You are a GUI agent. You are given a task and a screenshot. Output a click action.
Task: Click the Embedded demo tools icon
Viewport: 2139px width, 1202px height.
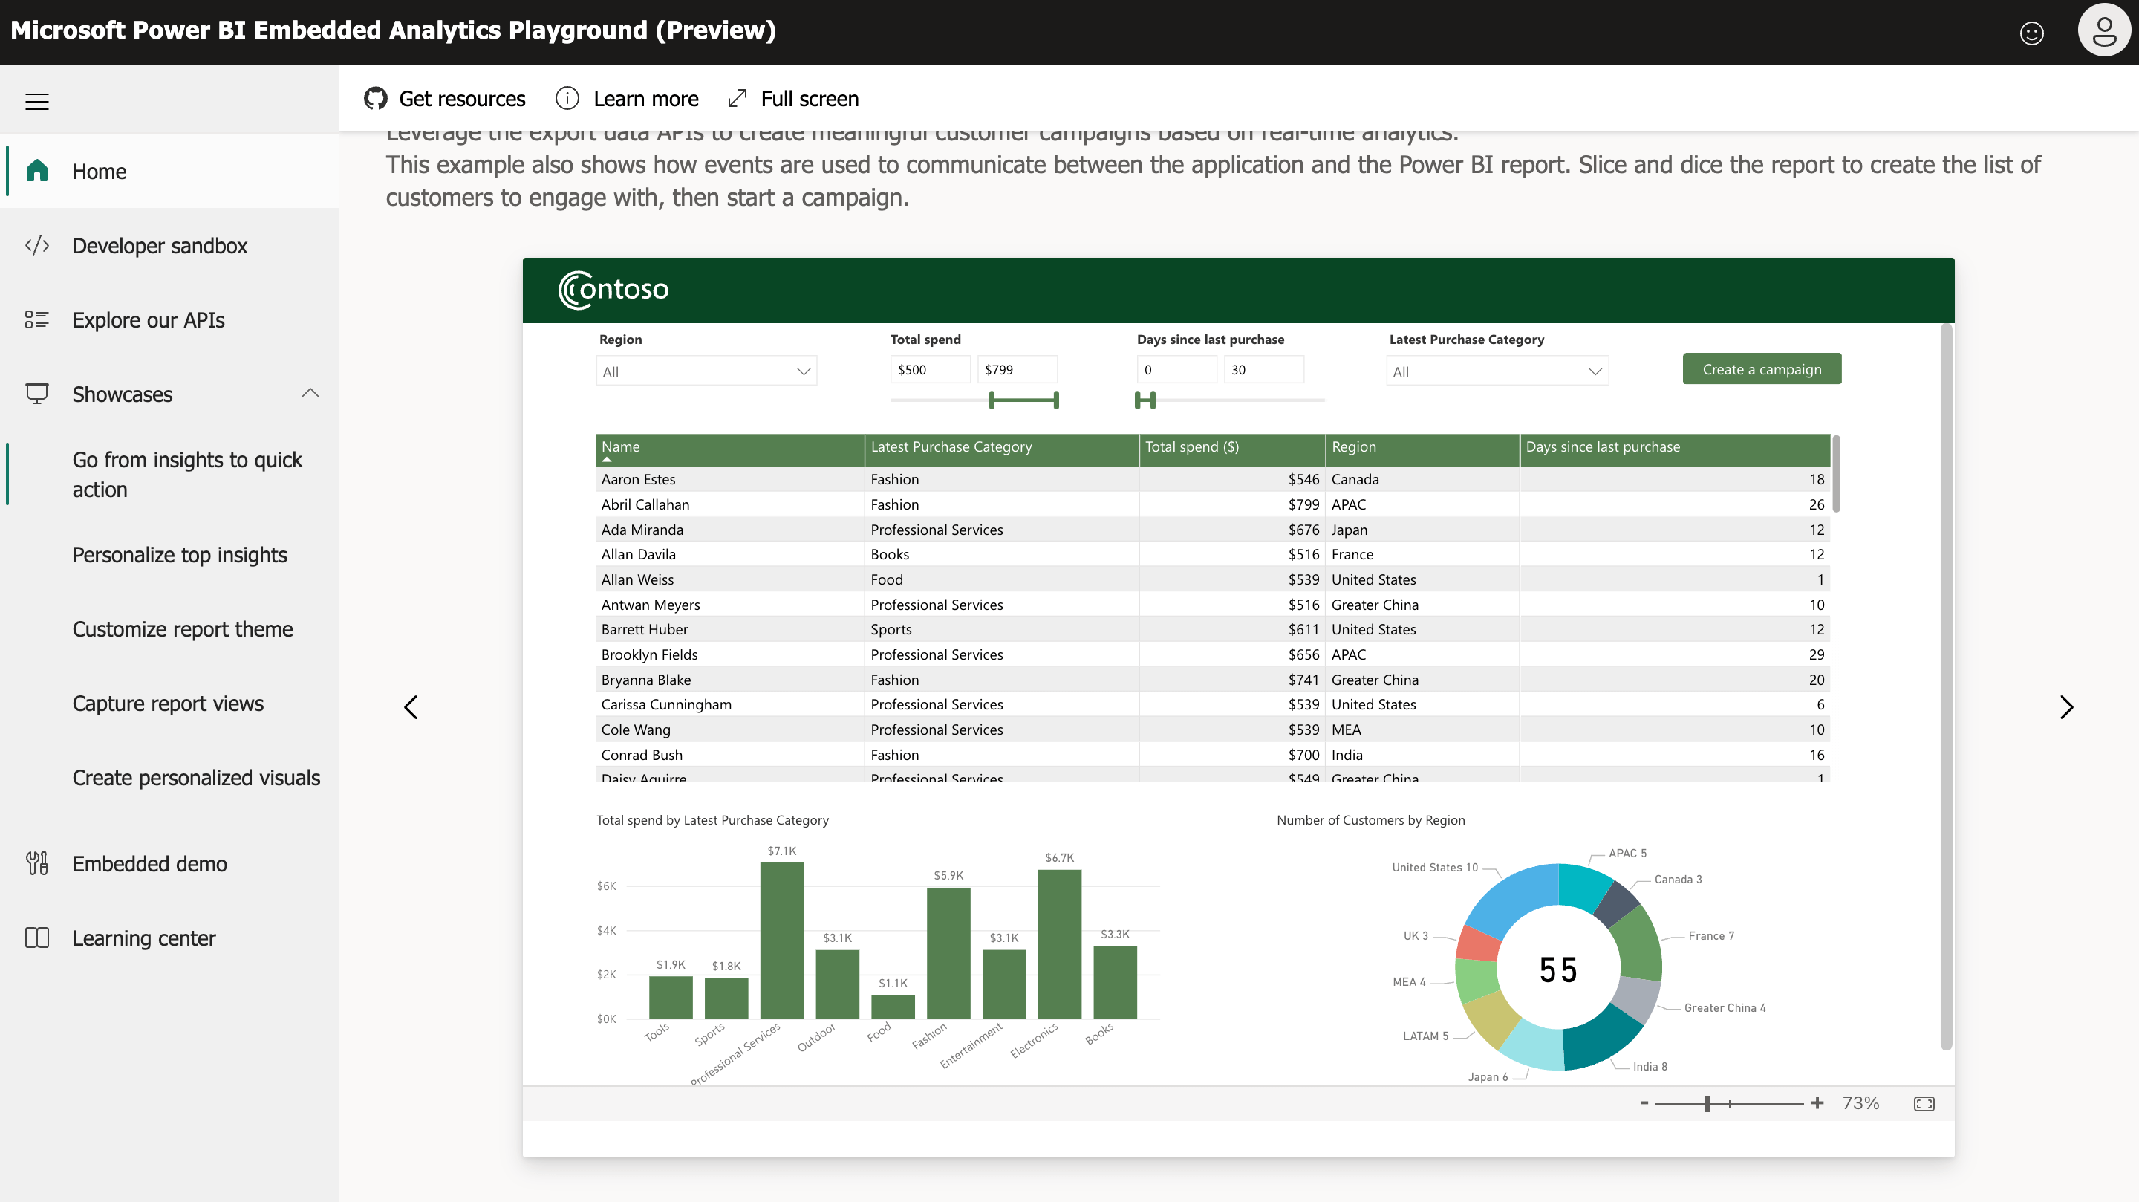pos(36,864)
